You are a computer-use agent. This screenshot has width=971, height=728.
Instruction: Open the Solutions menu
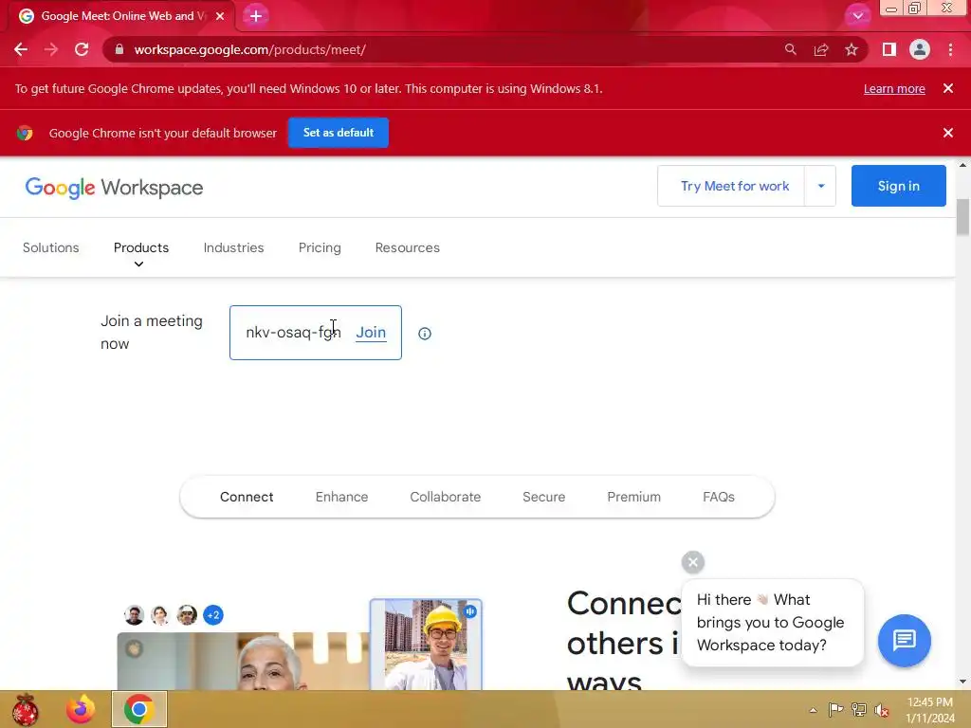51,247
